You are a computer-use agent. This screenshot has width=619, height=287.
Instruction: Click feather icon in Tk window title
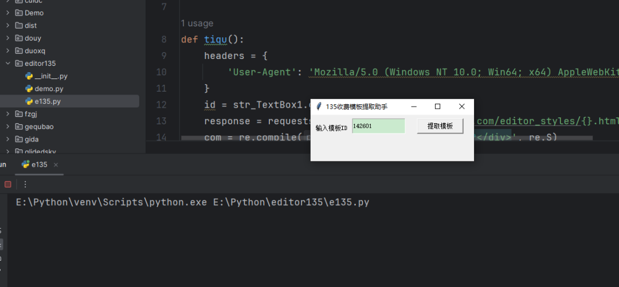pos(319,107)
